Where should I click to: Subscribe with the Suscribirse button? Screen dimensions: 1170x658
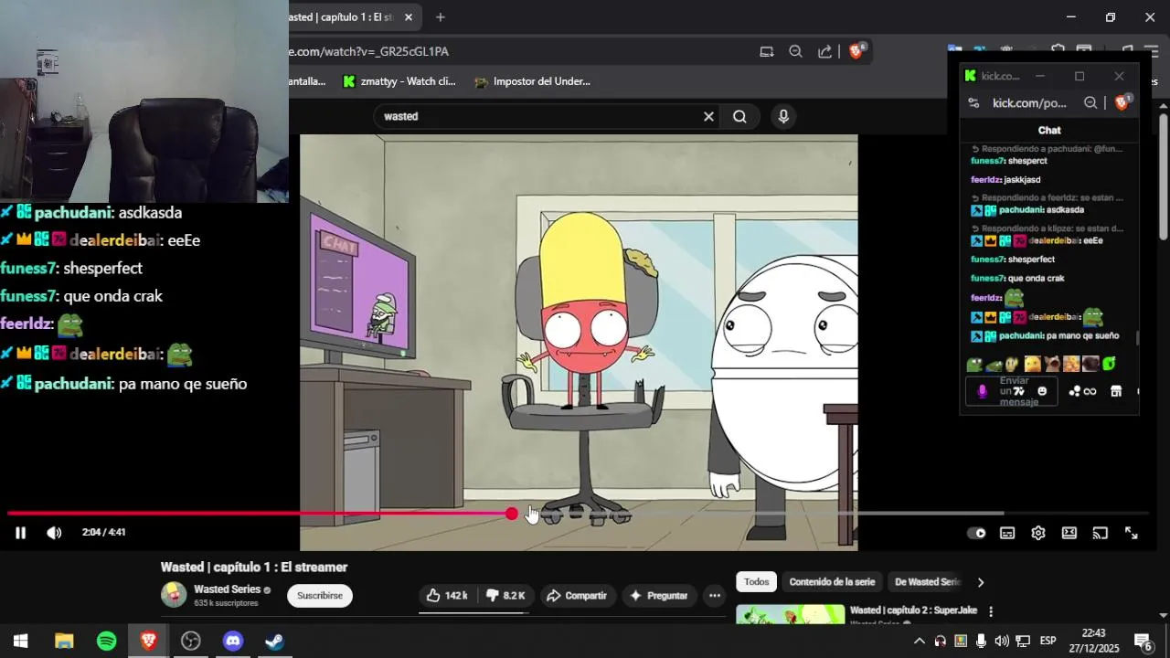[x=320, y=596]
